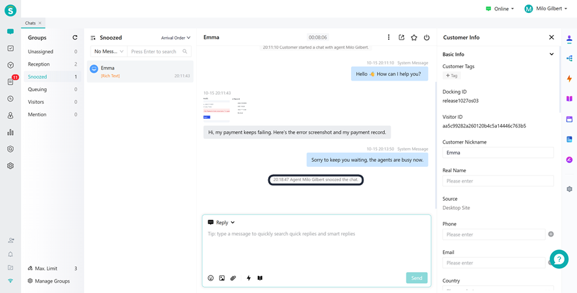Add a customer tag with + Tag
The width and height of the screenshot is (577, 293).
tap(451, 75)
